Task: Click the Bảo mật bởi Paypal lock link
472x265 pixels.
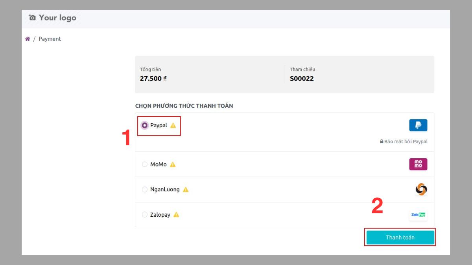Action: coord(403,141)
